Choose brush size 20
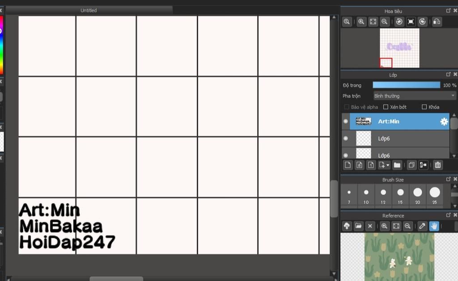Screen dimensions: 458x281 pos(418,196)
